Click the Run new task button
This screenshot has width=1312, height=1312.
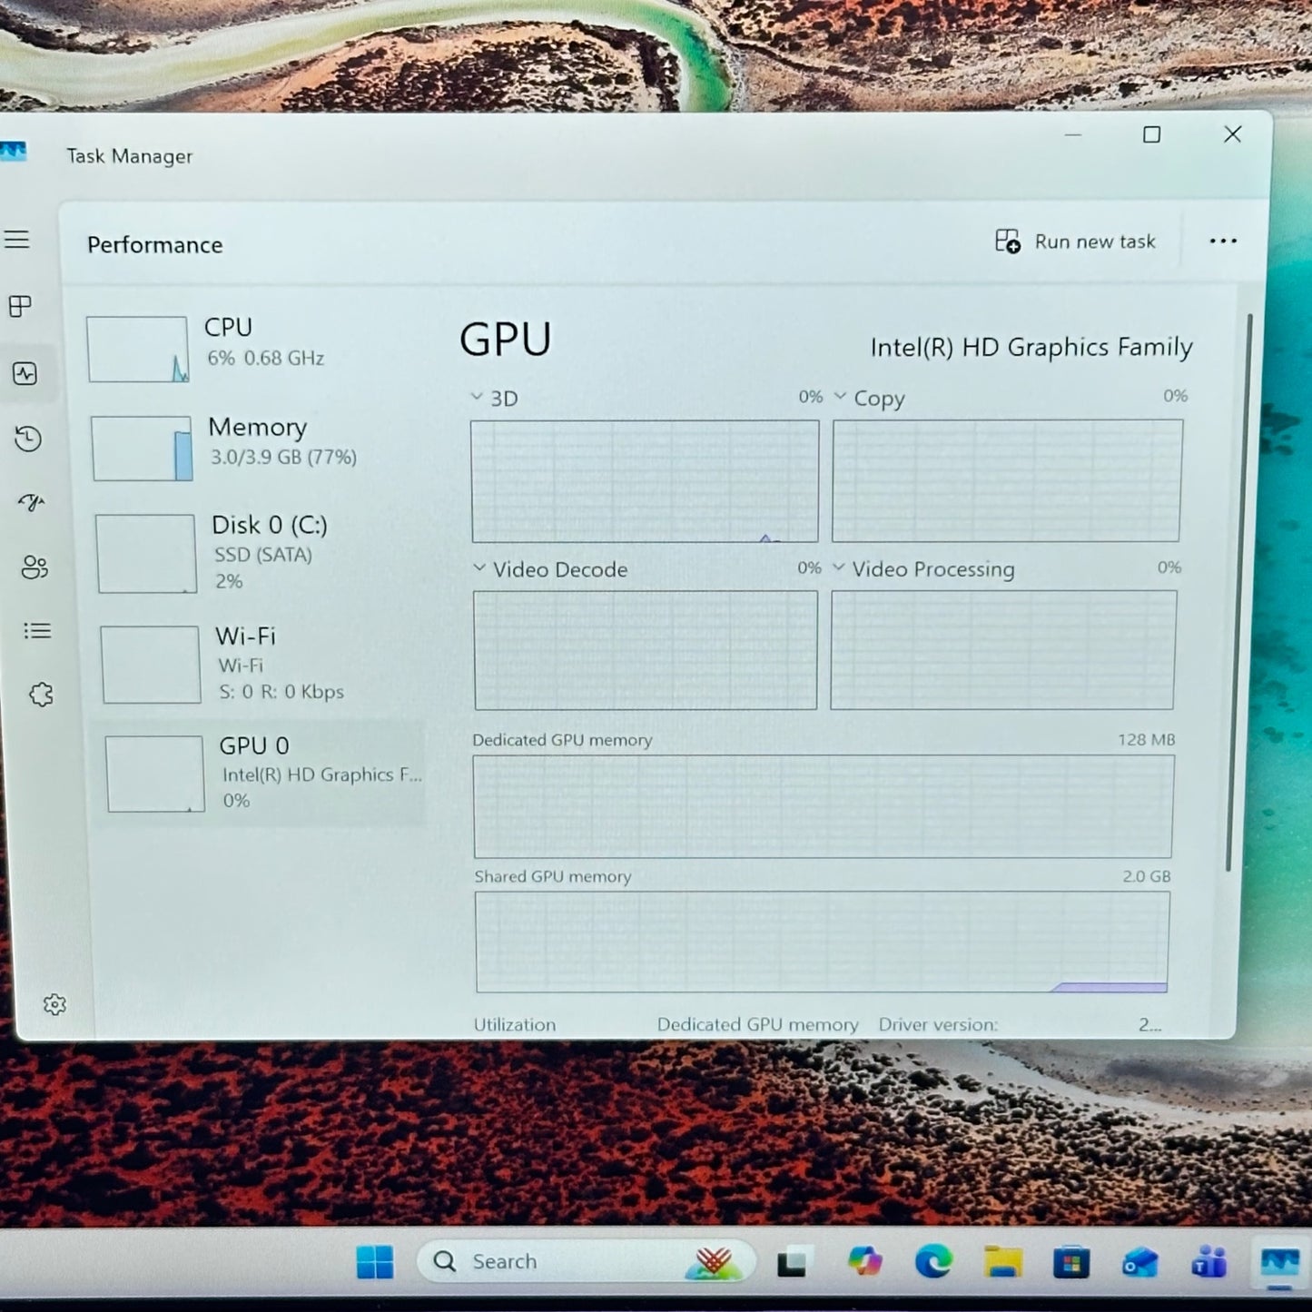tap(1076, 242)
